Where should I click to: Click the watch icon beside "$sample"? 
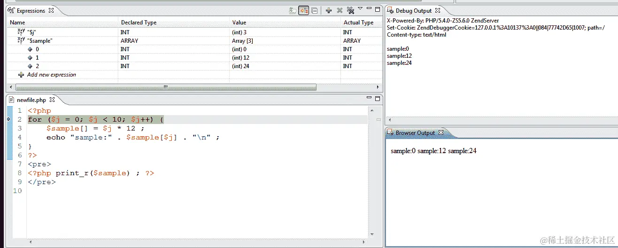pyautogui.click(x=21, y=40)
